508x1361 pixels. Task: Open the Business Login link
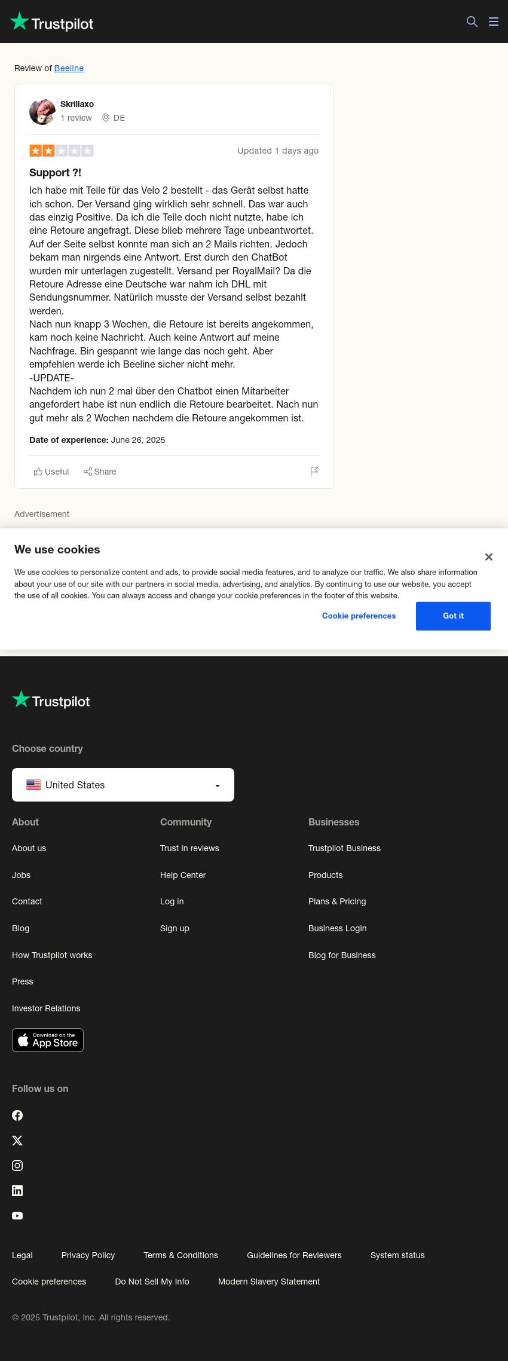click(338, 928)
